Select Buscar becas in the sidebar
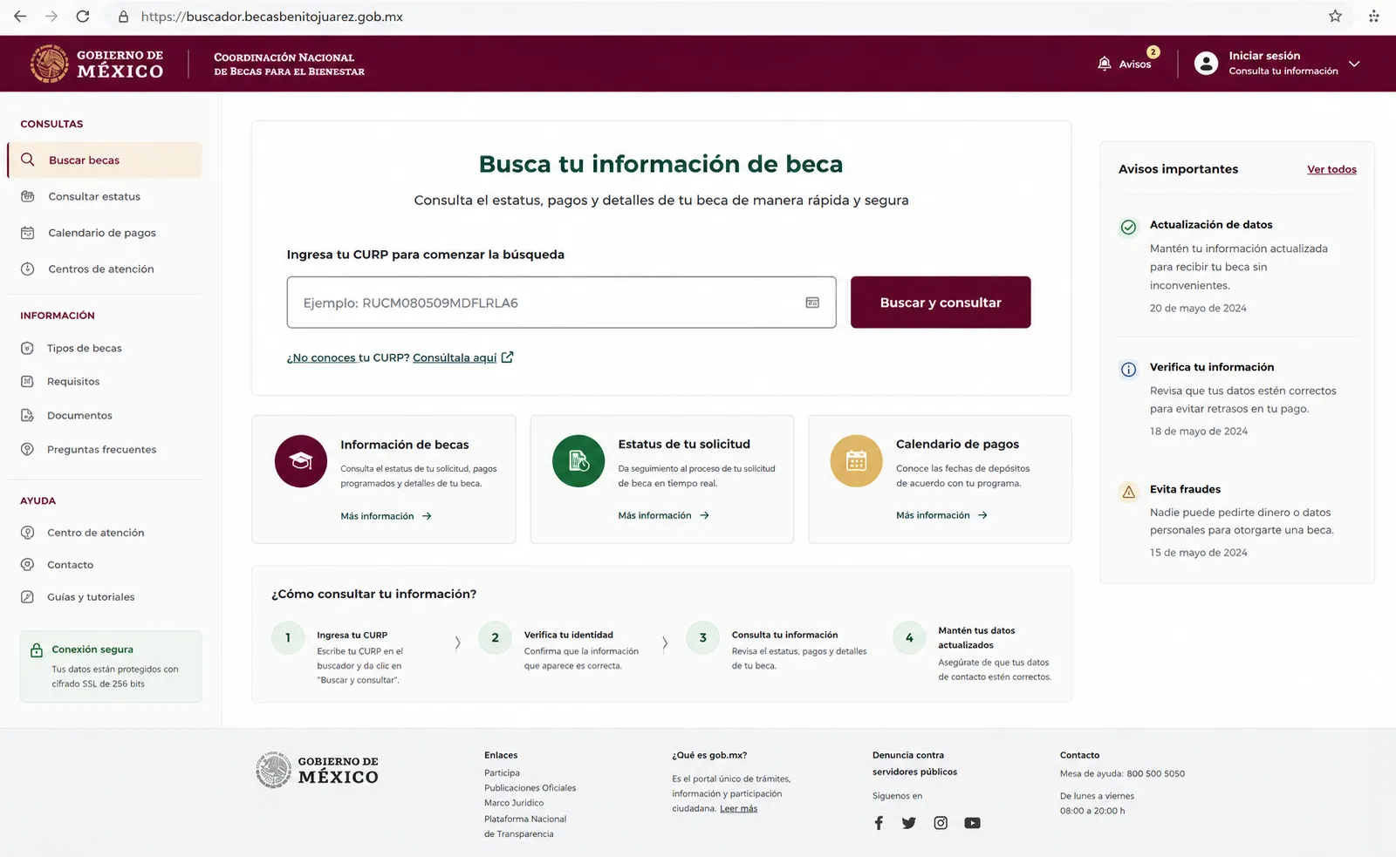This screenshot has height=857, width=1396. pos(105,160)
